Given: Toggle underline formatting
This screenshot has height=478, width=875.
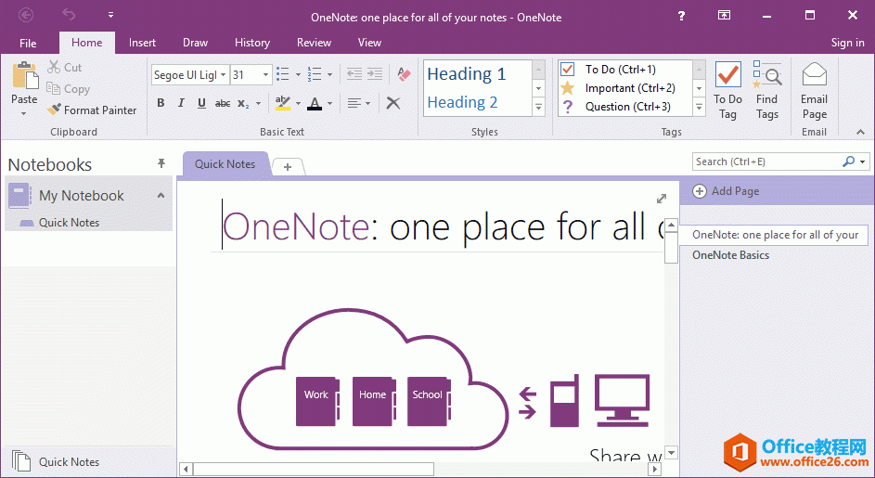Looking at the screenshot, I should (x=201, y=103).
